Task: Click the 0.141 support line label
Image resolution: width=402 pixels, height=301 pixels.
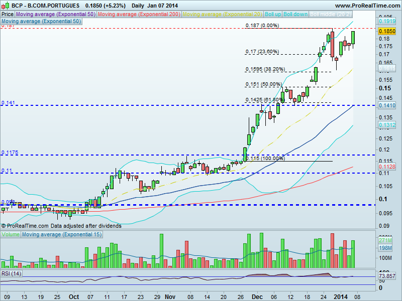Action: coord(8,103)
